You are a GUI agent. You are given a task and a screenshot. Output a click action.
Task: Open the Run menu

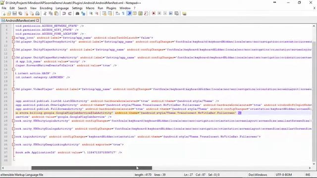(x=100, y=8)
